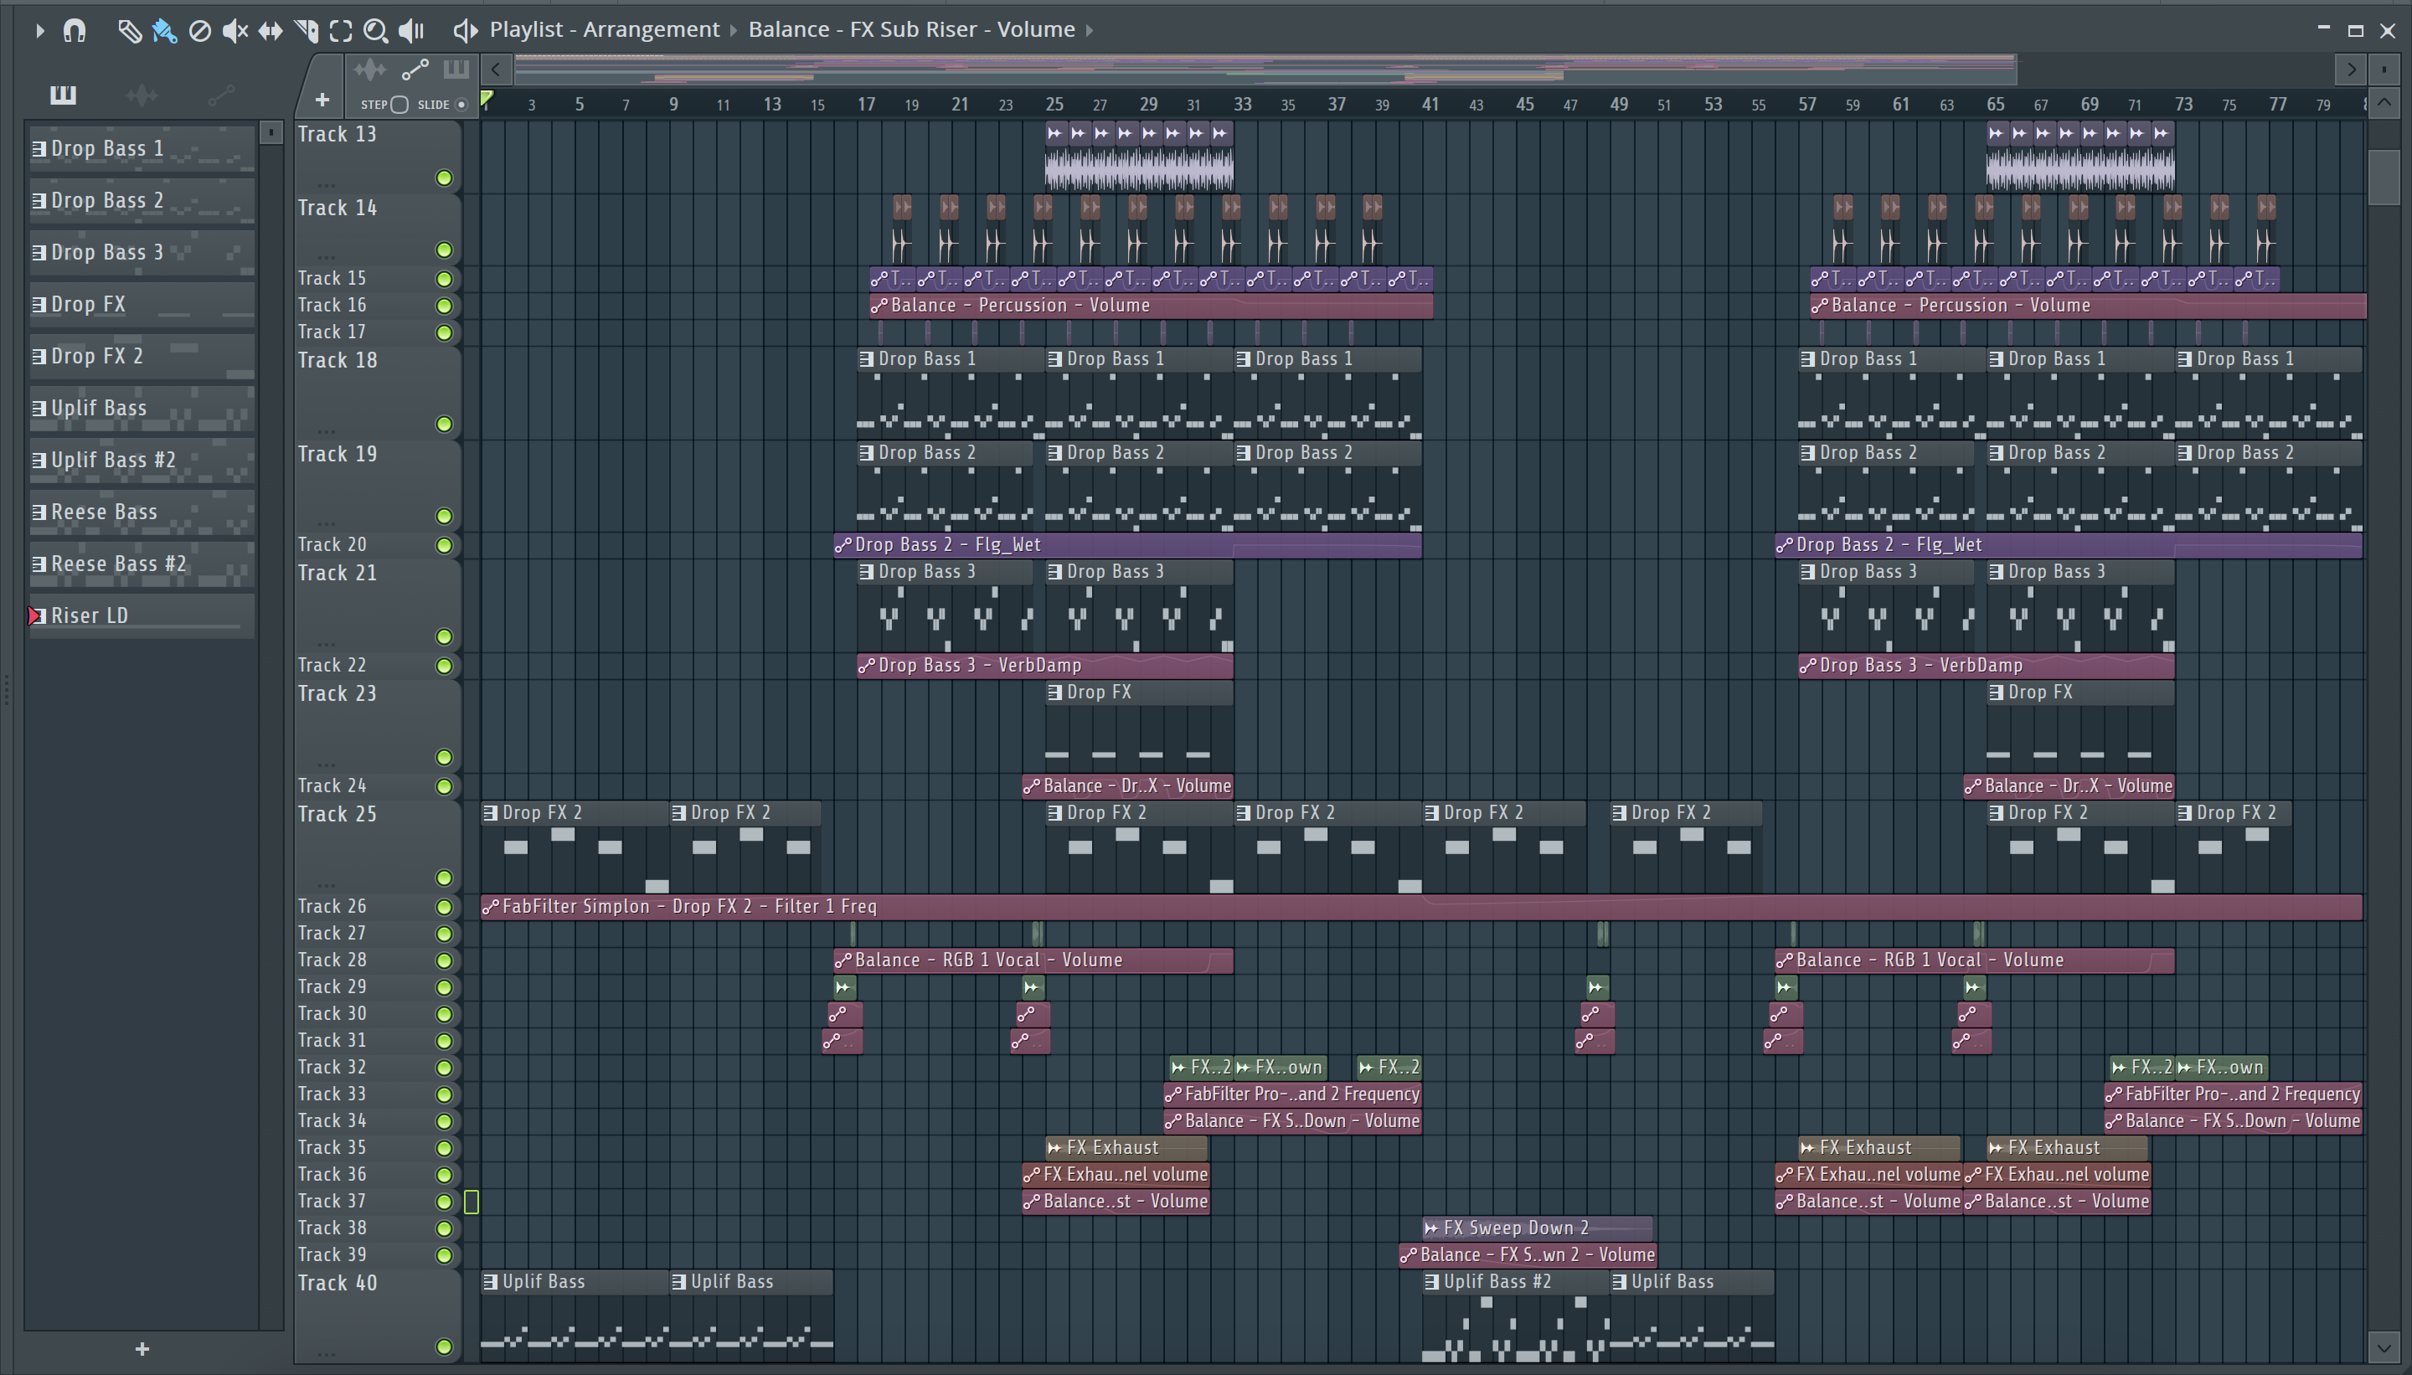Mute Track 14 with green light
The height and width of the screenshot is (1375, 2412).
(444, 250)
